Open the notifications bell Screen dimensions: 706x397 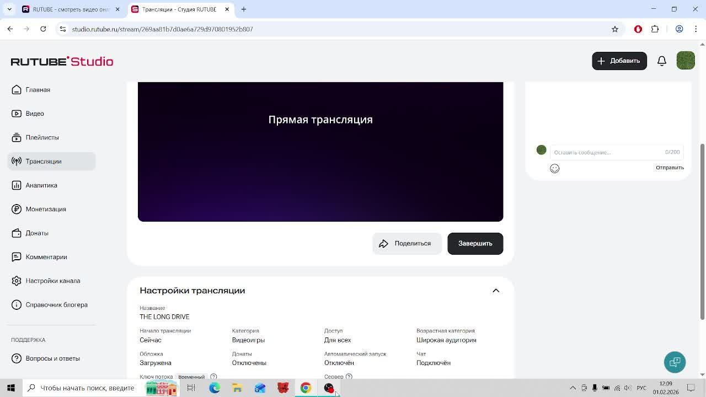(x=662, y=61)
